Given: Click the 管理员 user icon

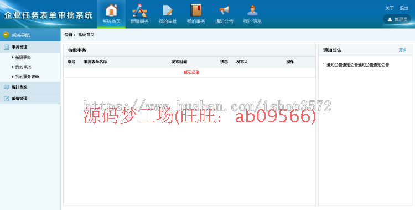Looking at the screenshot, I should (390, 19).
